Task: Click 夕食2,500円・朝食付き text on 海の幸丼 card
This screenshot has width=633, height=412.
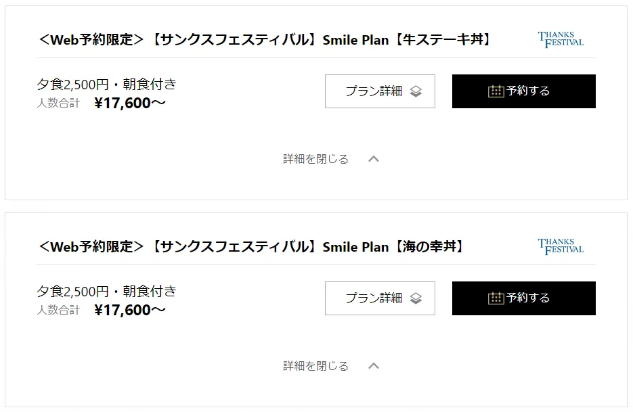Action: (106, 292)
